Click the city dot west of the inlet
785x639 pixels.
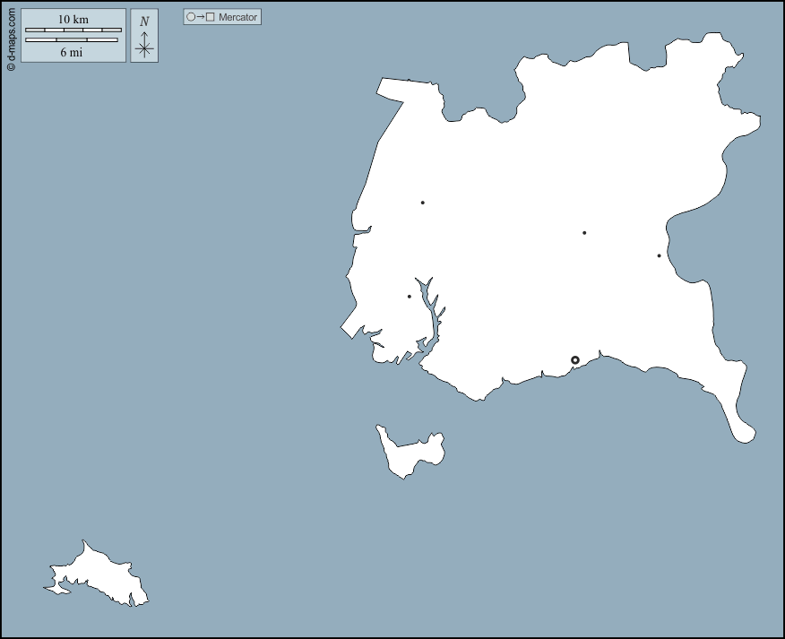click(x=410, y=297)
